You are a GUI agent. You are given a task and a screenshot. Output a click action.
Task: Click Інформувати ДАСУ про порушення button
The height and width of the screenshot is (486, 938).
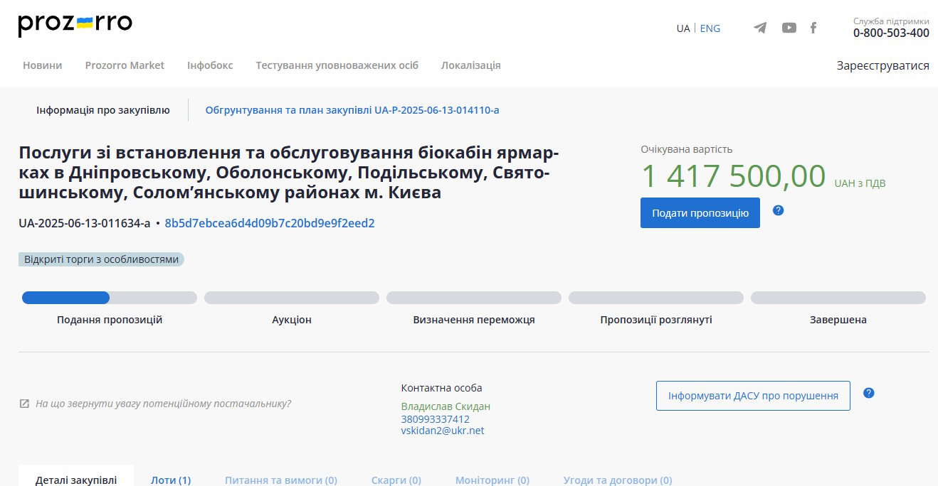752,396
